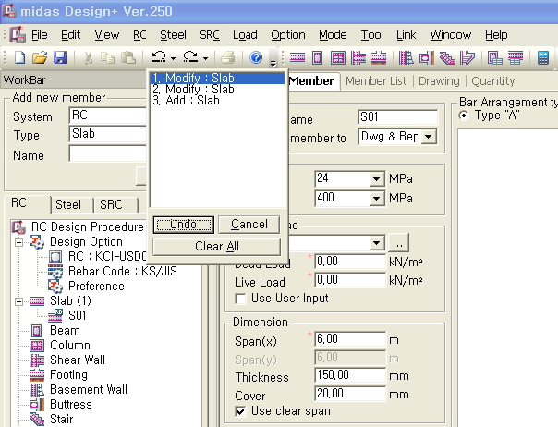The width and height of the screenshot is (558, 427).
Task: Click the Cancel button in history popup
Action: click(249, 225)
